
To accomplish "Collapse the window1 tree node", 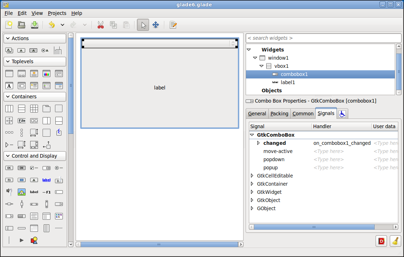I will coord(255,58).
